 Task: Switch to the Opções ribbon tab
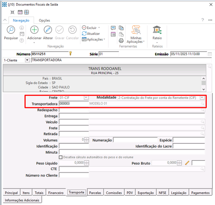tap(44, 21)
